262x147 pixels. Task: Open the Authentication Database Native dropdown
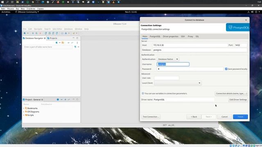168,59
